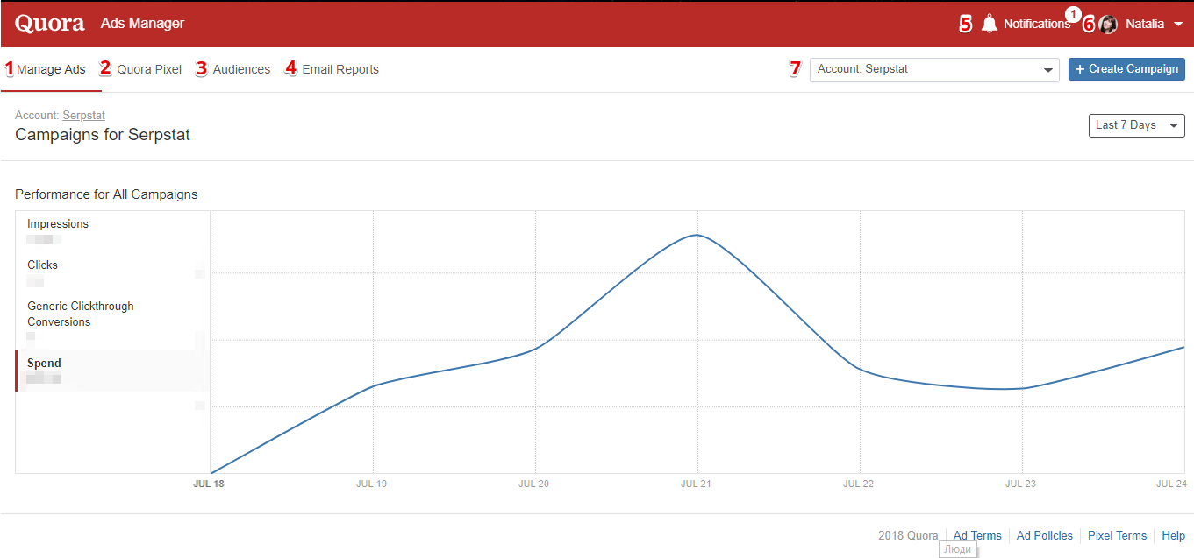Screen dimensions: 1194x558
Task: Click the notifications bell icon
Action: click(x=990, y=24)
